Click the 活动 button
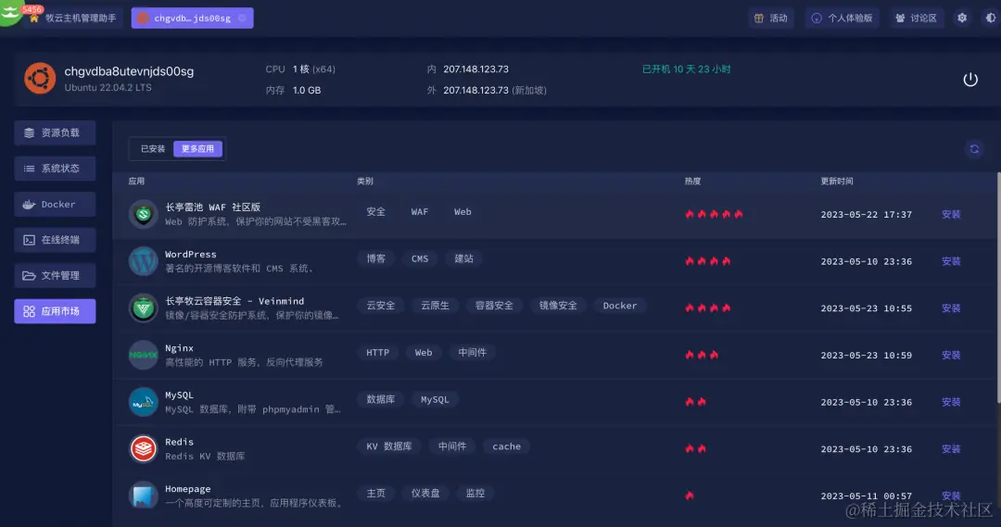 coord(771,18)
